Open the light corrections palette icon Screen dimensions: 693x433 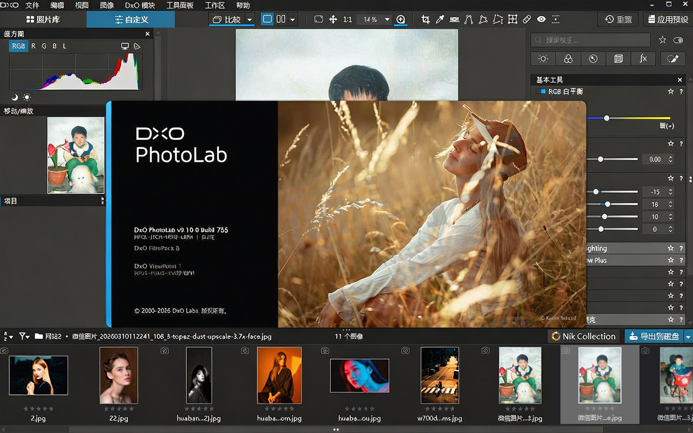pos(543,59)
